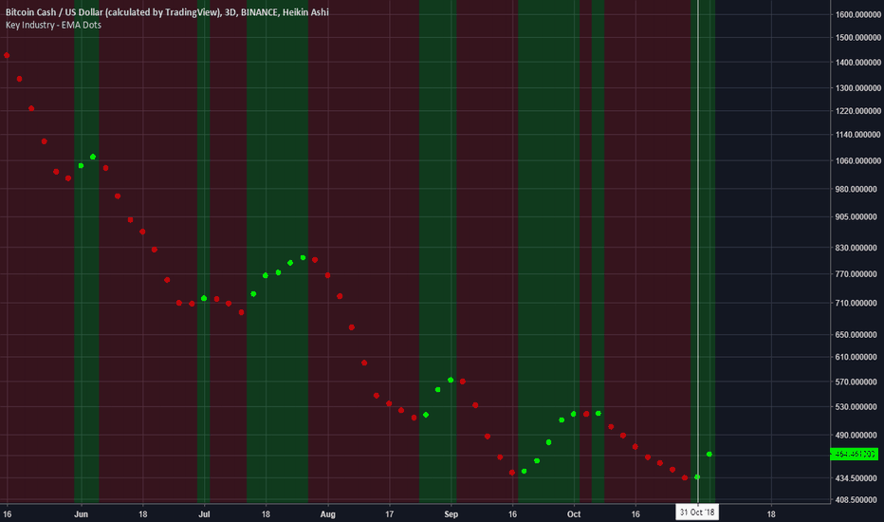Click the latest green EMA dot beside price tag
The height and width of the screenshot is (522, 884).
tap(709, 455)
